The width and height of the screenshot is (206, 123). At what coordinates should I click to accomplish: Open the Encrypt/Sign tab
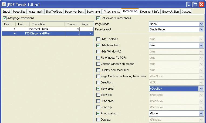[171, 12]
